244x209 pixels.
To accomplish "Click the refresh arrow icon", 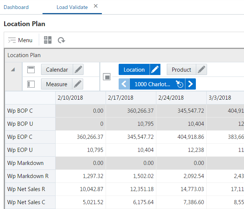I will click(62, 40).
